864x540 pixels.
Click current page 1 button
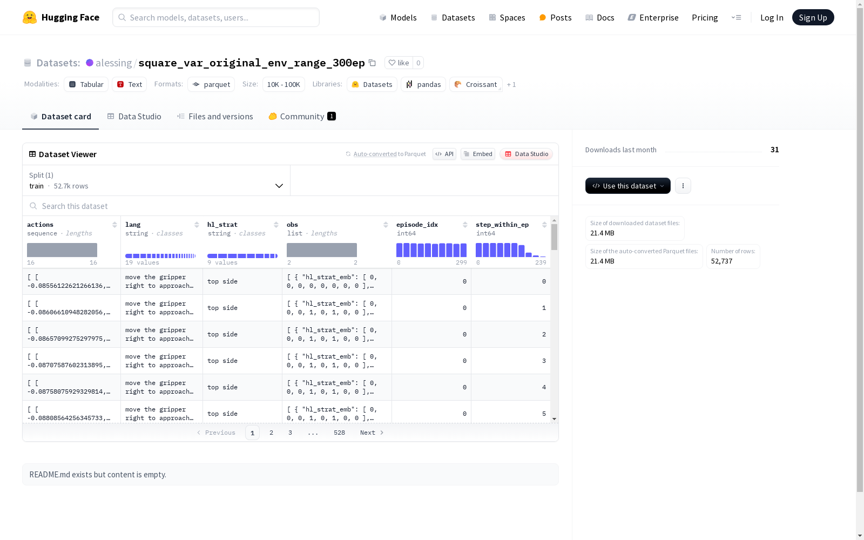click(x=252, y=433)
